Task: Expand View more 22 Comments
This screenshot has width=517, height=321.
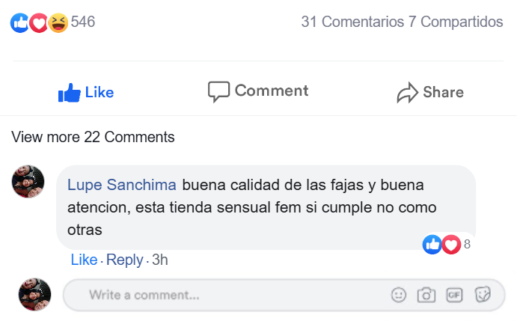Action: pyautogui.click(x=94, y=137)
